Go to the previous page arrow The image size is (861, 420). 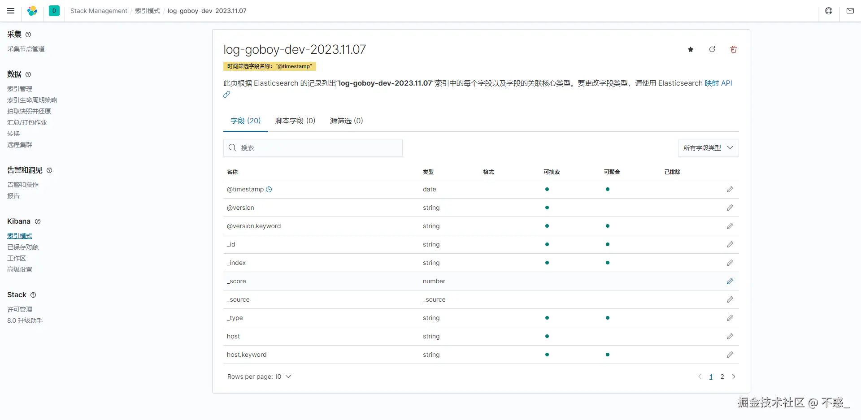[x=700, y=377]
